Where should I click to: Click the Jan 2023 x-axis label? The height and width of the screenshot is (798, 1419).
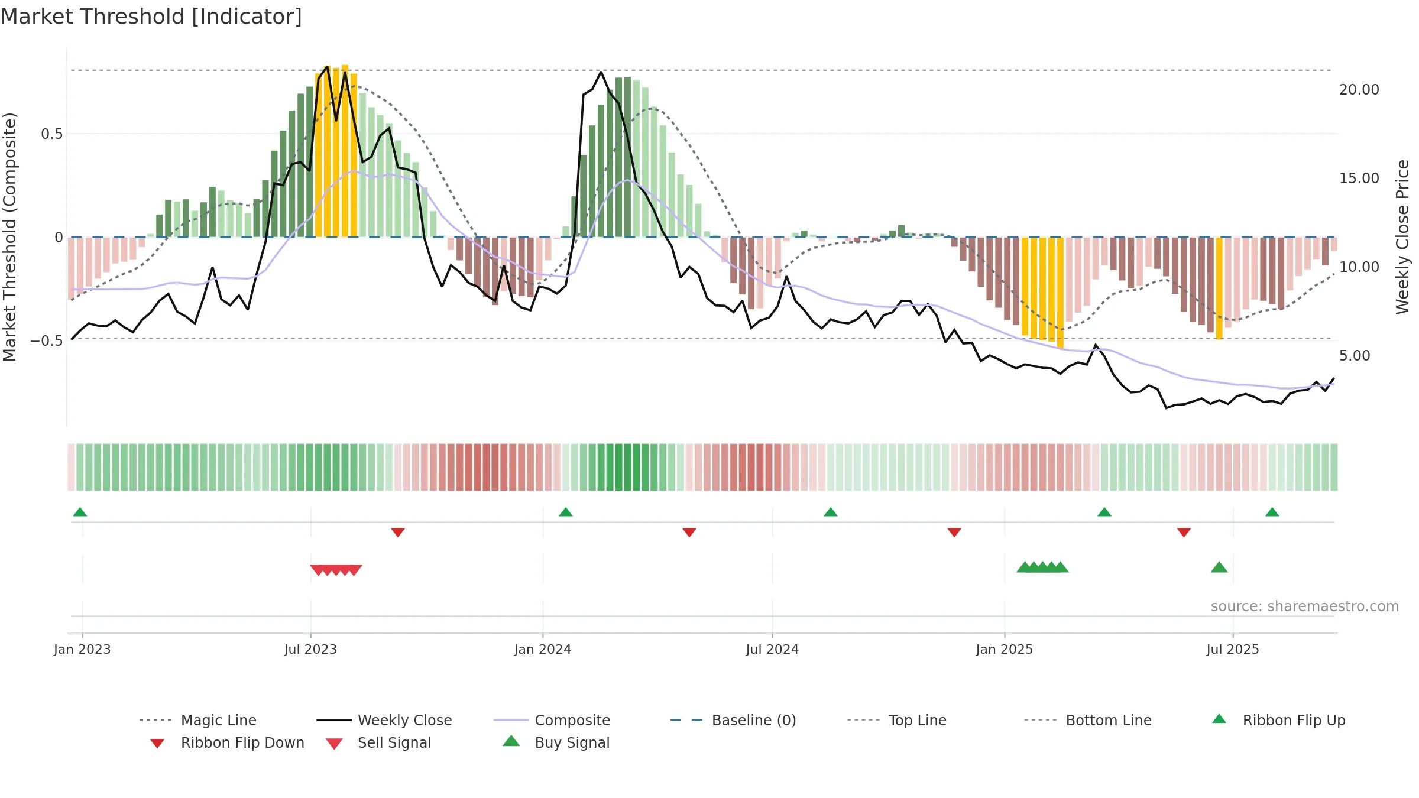tap(82, 649)
